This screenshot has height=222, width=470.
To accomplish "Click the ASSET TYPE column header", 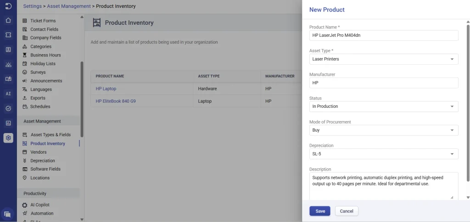I will pyautogui.click(x=209, y=77).
